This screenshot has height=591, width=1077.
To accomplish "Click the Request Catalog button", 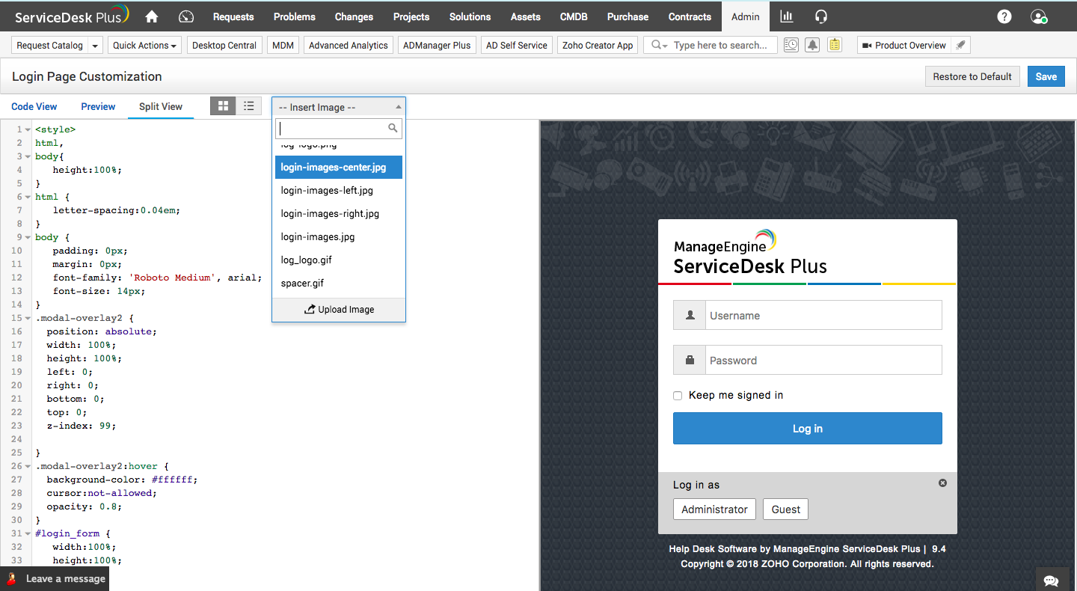I will [50, 45].
